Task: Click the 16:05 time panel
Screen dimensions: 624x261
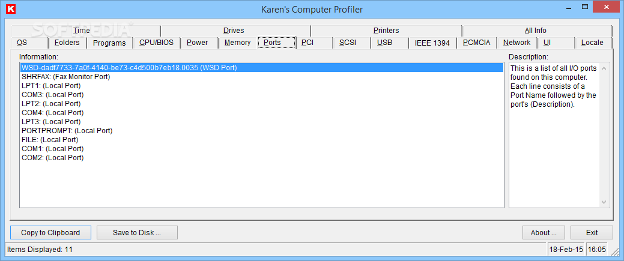Action: (596, 250)
